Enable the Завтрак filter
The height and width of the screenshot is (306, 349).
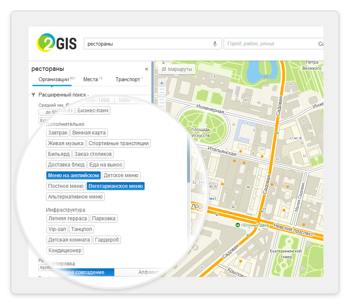[x=58, y=133]
